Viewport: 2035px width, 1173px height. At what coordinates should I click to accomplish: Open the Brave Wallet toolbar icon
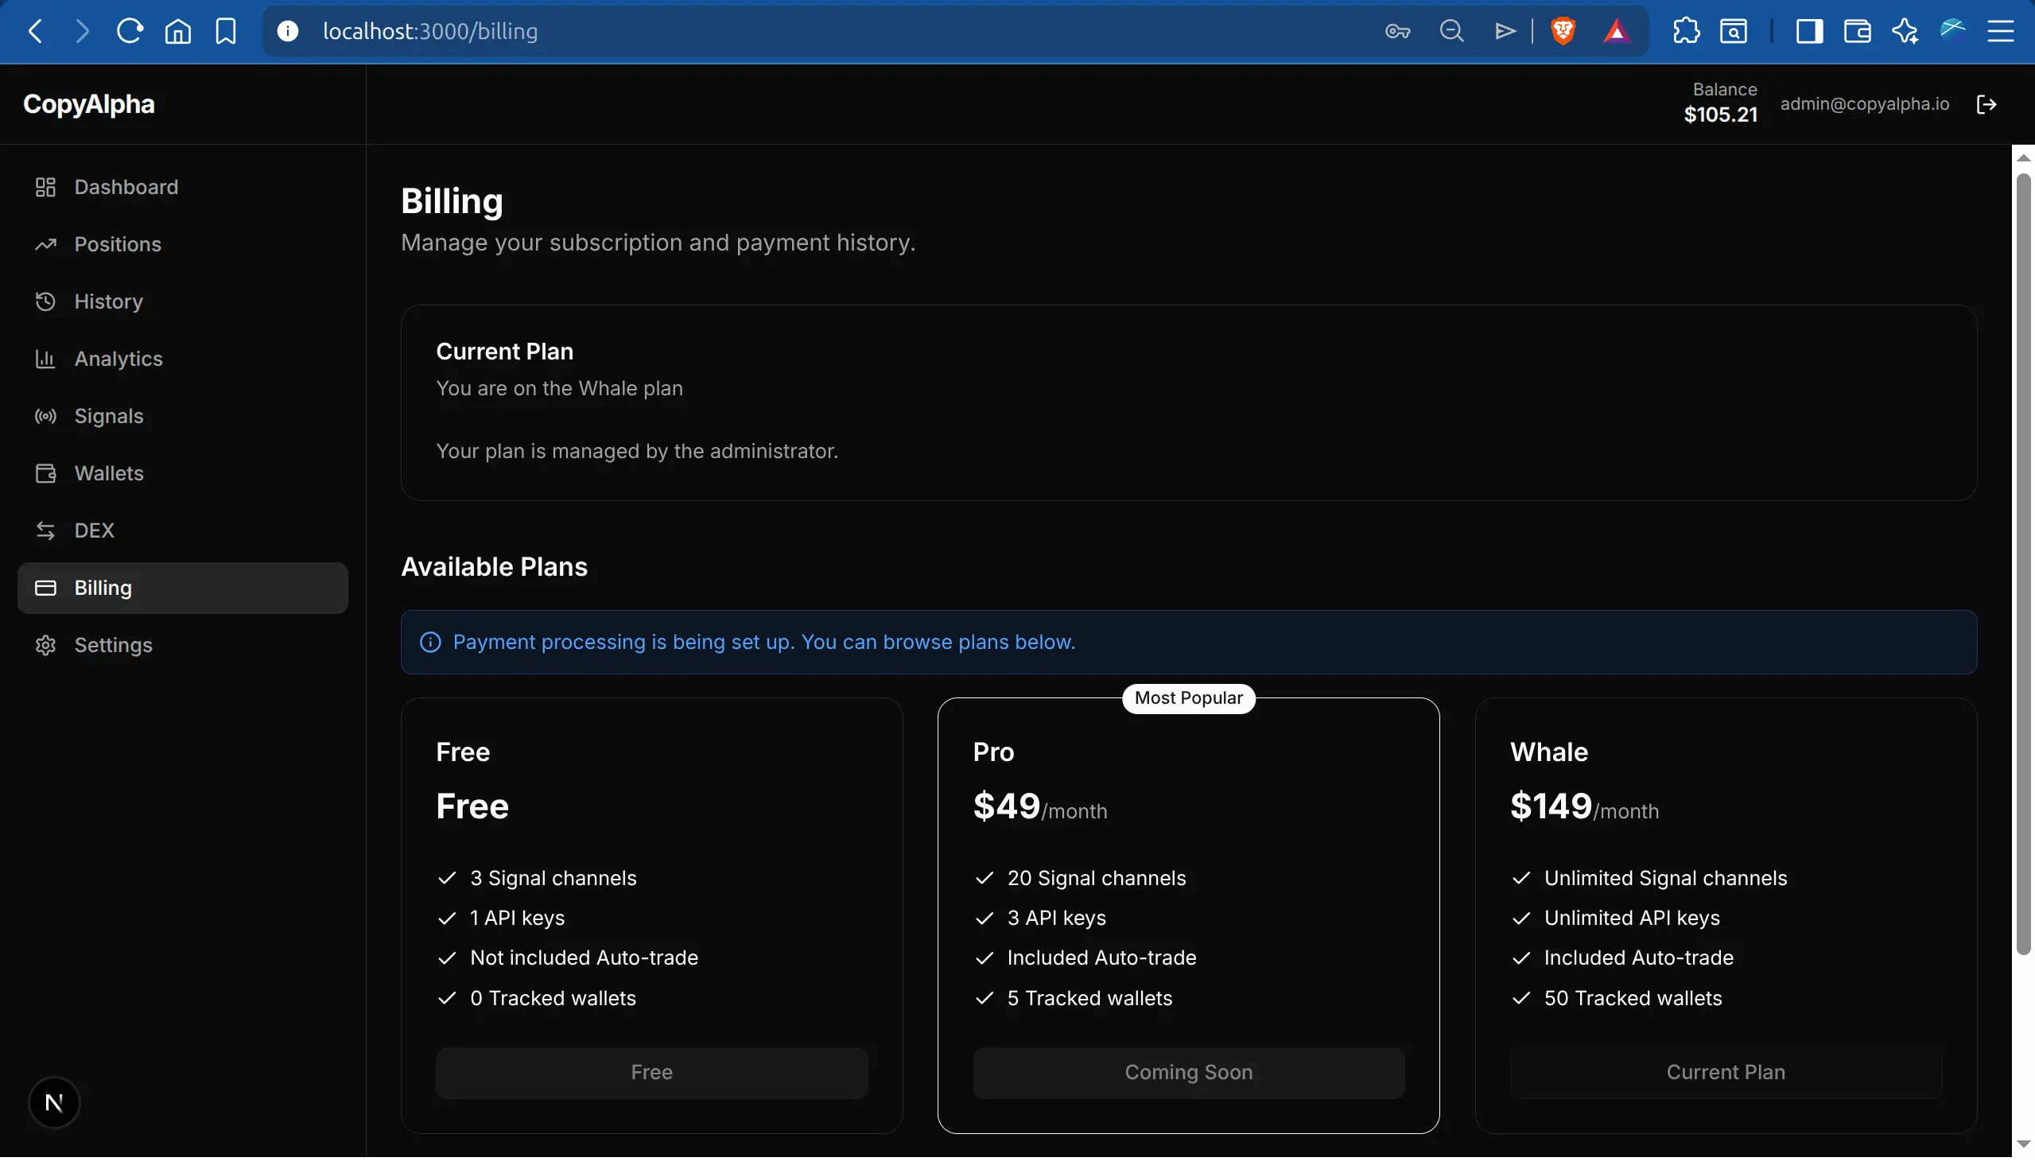1855,30
